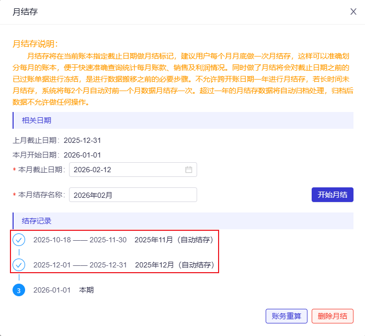Click the 上月截止日期 value 2025-12-31
The image size is (365, 336).
click(x=82, y=140)
